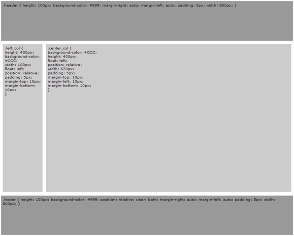Click "background-color: #CCC;" in the center column
Screen dimensions: 294x236
(x=72, y=53)
